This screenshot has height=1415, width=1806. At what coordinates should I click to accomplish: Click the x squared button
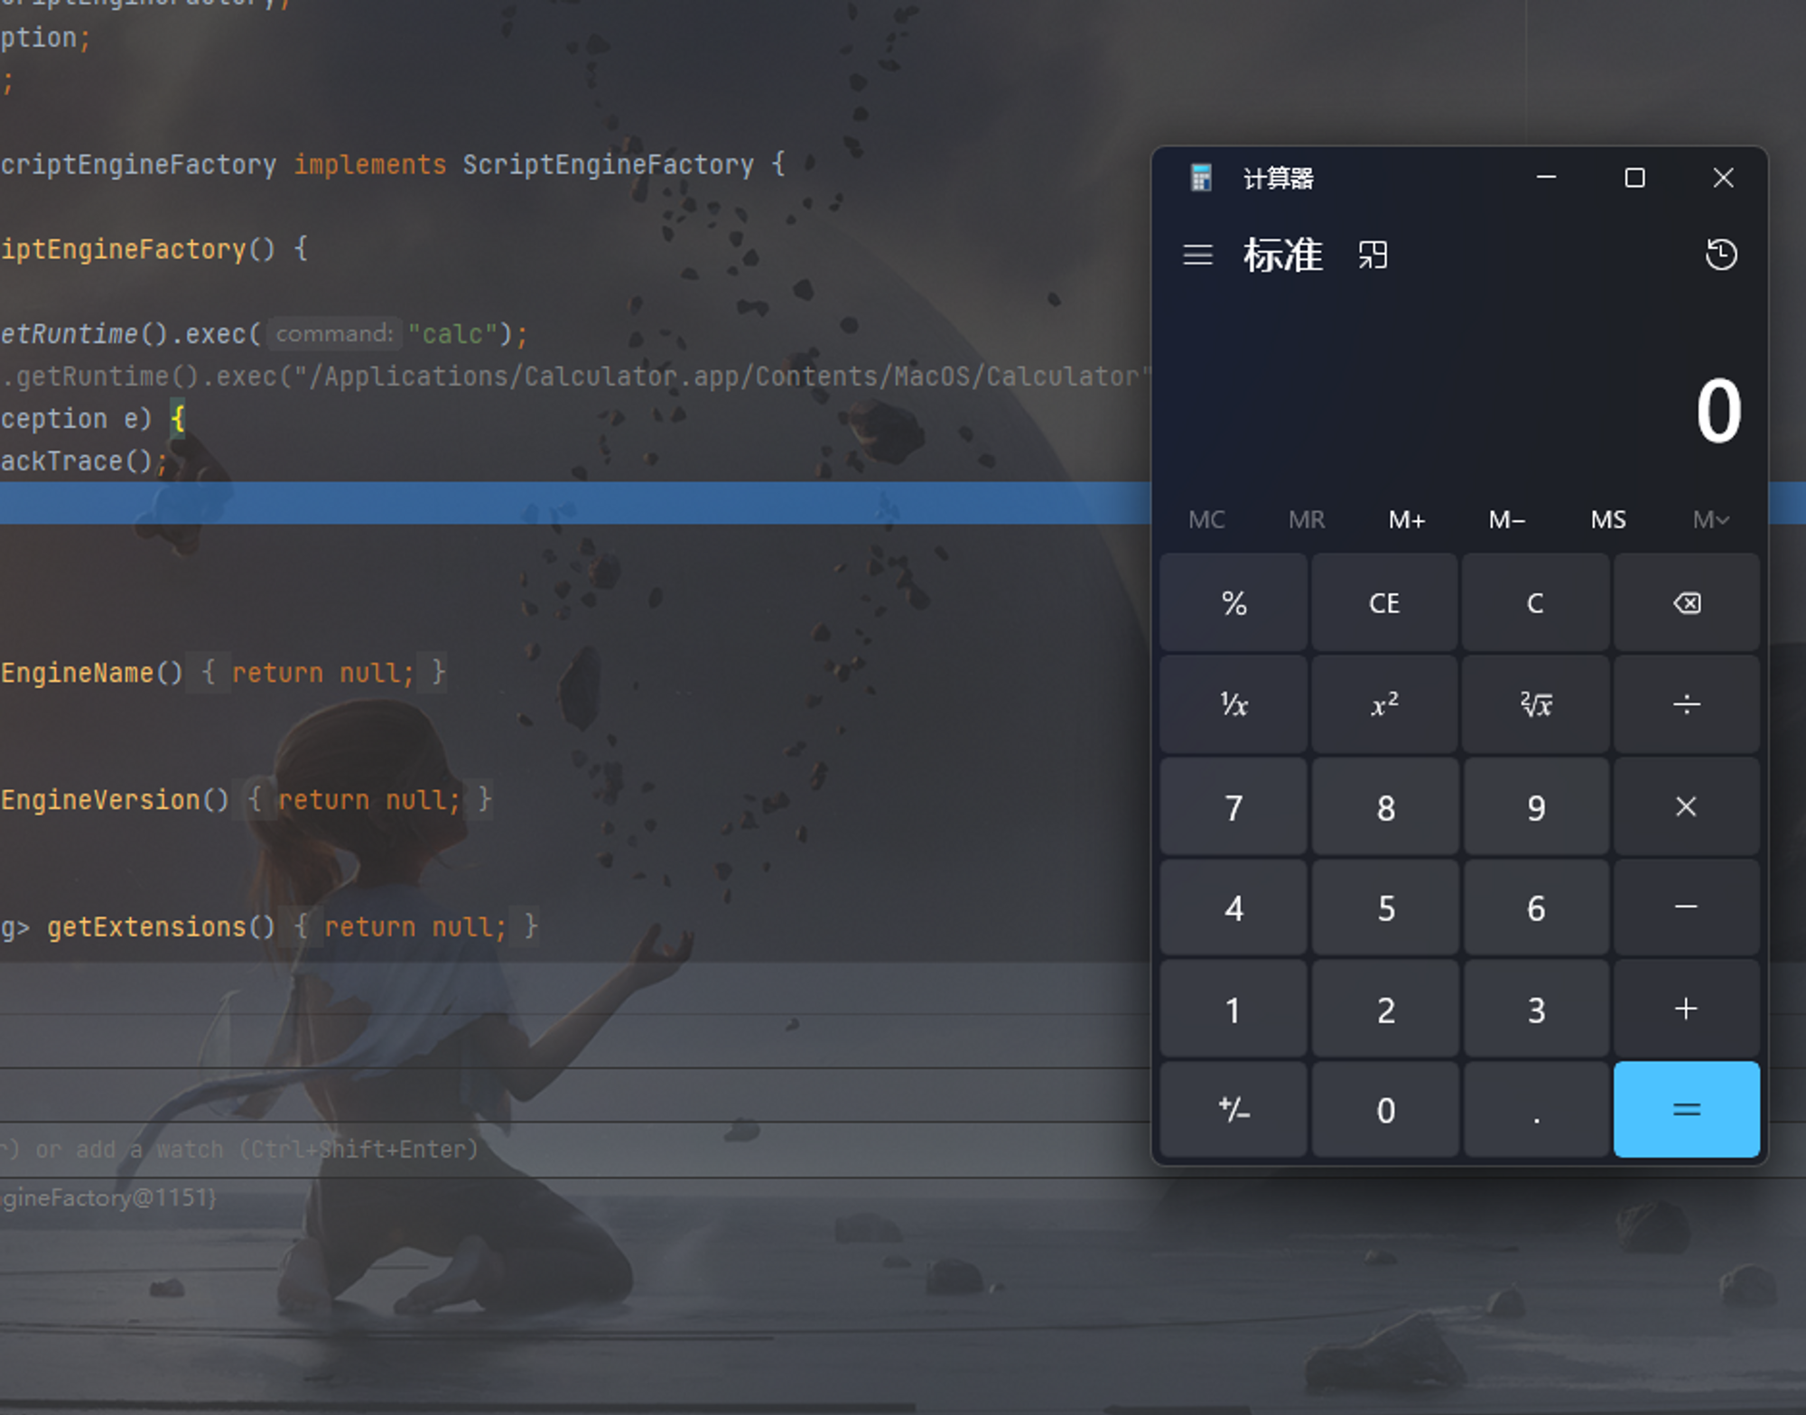[1384, 704]
